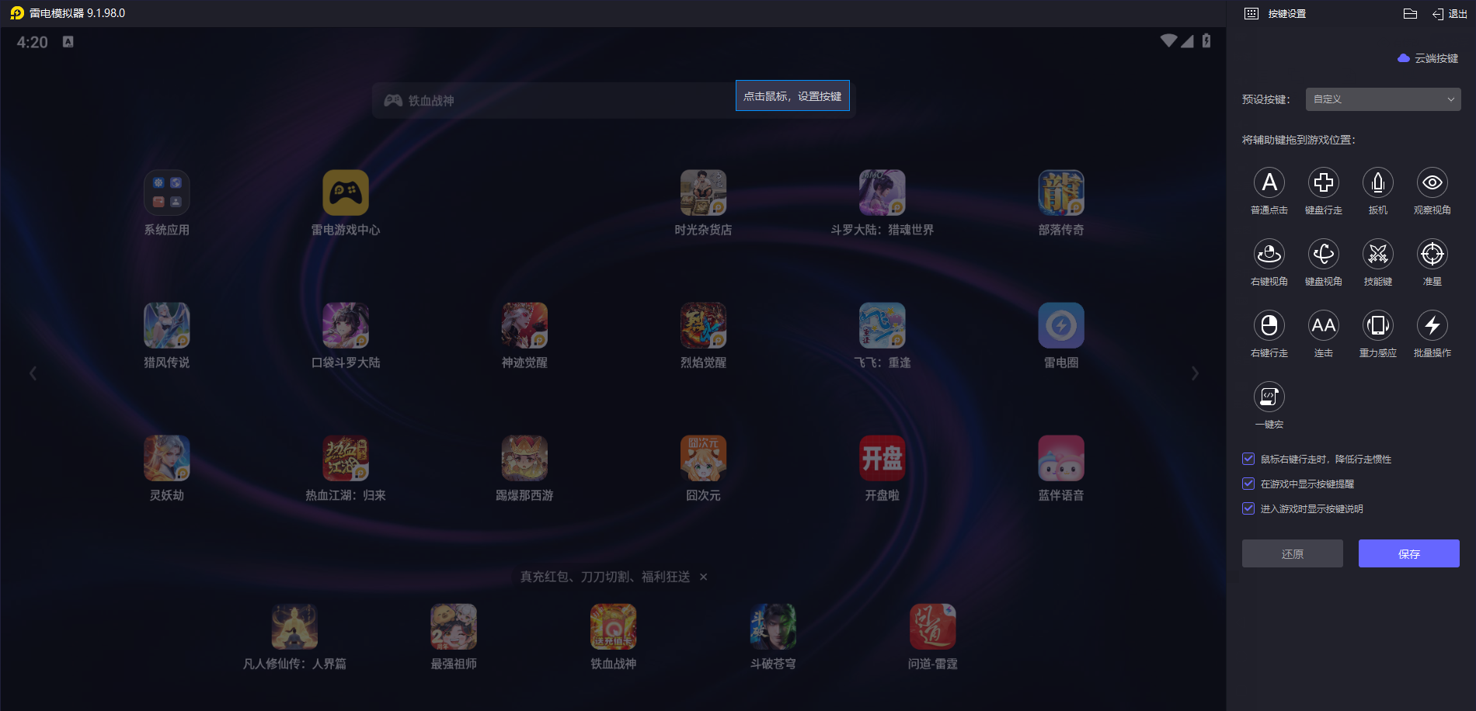Select the 右键视角 right-click view icon
The image size is (1476, 711).
[1269, 254]
